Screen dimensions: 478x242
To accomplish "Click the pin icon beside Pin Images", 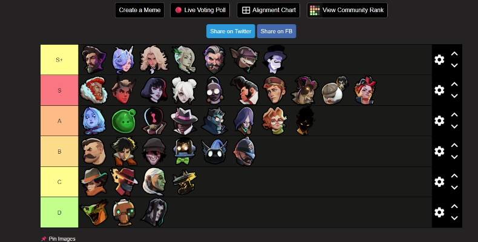I will (x=44, y=238).
